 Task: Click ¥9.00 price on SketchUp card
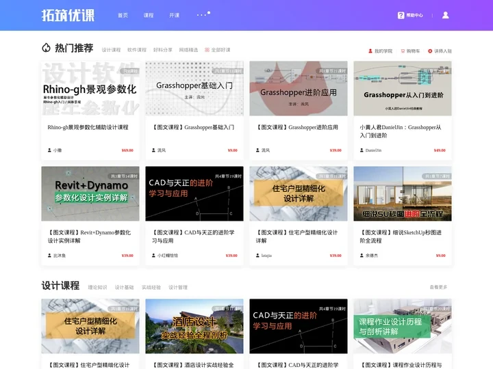[441, 256]
